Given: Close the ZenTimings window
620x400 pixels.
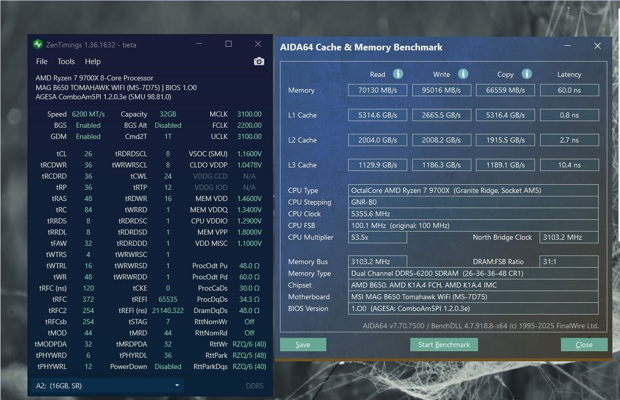Looking at the screenshot, I should [258, 44].
